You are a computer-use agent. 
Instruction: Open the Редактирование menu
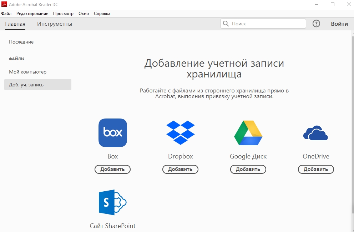pos(32,14)
